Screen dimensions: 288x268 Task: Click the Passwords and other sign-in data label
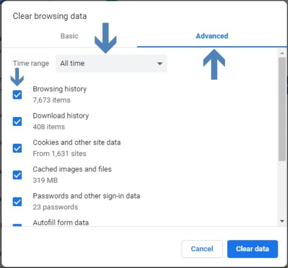(x=86, y=196)
